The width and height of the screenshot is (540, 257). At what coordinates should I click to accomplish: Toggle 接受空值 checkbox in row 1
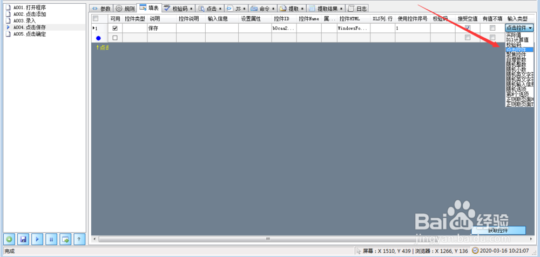(467, 28)
